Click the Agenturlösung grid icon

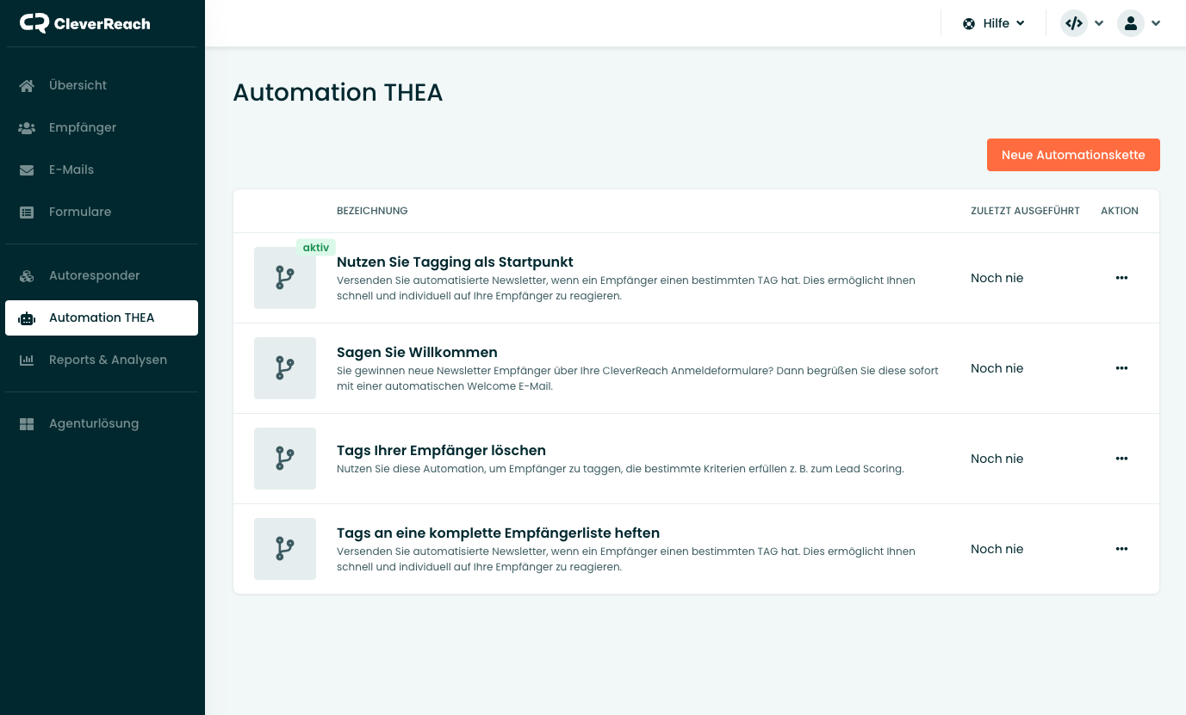coord(27,423)
